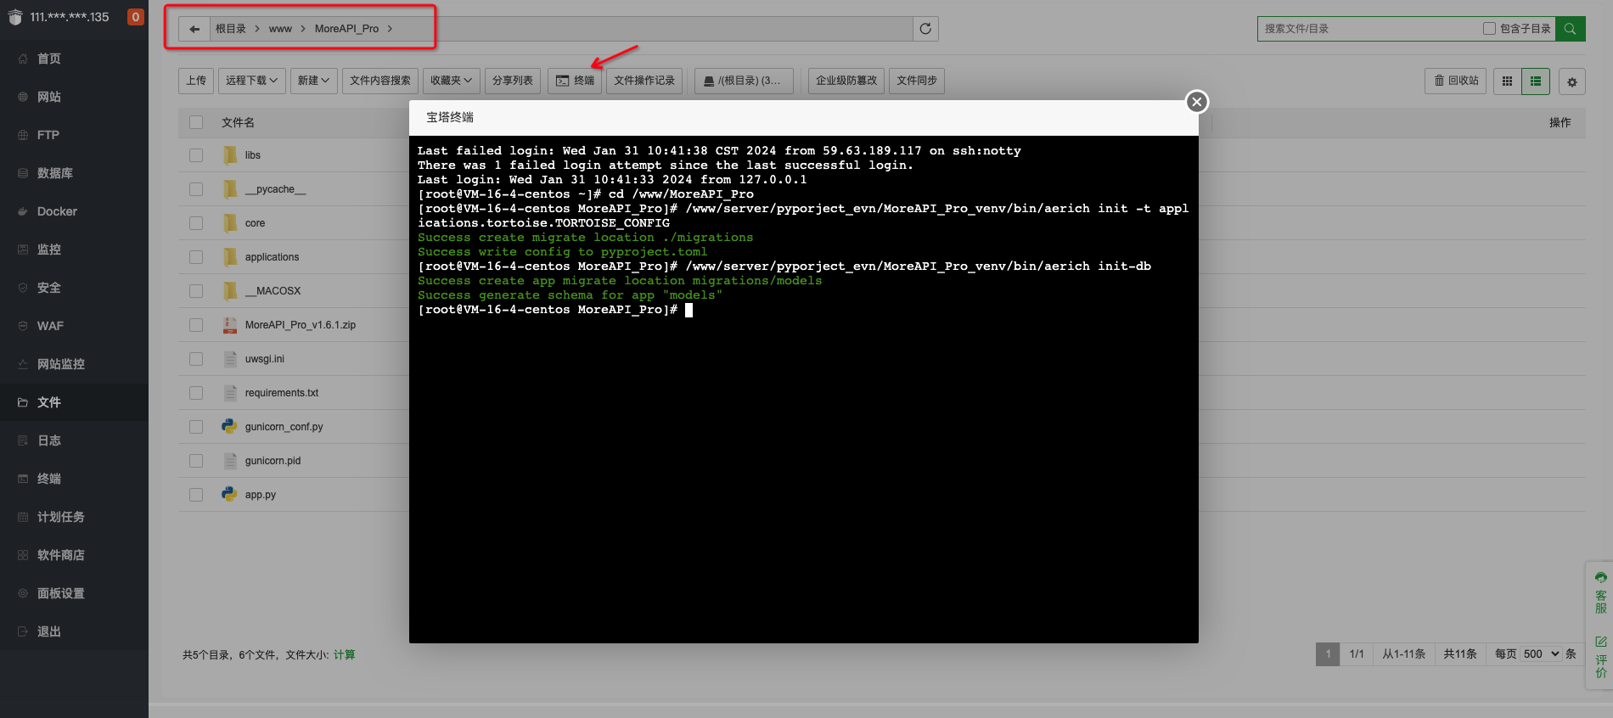Click the chevron after www in path
Screen dimensions: 1613x718
pyautogui.click(x=302, y=29)
